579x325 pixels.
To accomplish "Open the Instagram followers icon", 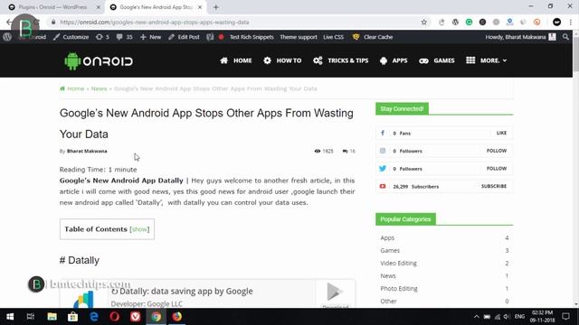I will (383, 151).
